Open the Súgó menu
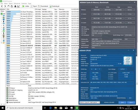138x110 pixels. pos(30,3)
